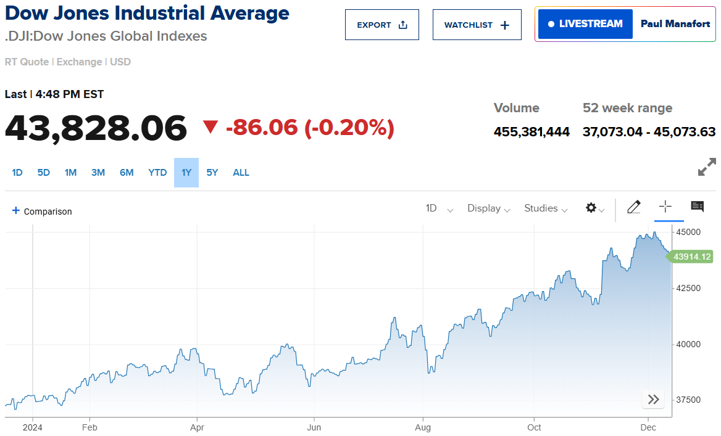Screen dimensions: 721x436
Task: Select the 1Y range toggle
Action: click(186, 173)
